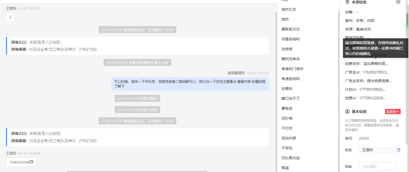Select quick reply 城市汇总
This screenshot has width=409, height=172.
click(289, 9)
